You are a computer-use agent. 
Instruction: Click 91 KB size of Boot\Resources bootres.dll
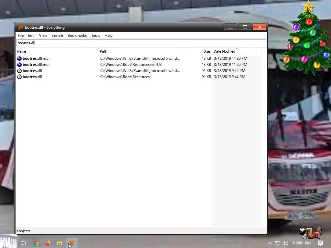(x=206, y=77)
